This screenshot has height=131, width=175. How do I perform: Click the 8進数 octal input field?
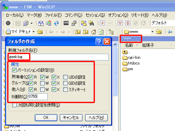tap(37, 97)
